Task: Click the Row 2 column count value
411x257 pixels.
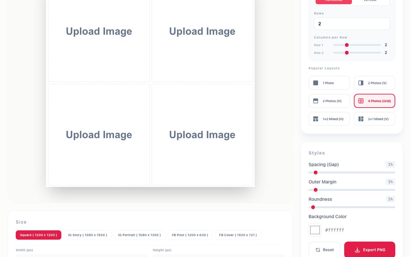Action: [386, 53]
